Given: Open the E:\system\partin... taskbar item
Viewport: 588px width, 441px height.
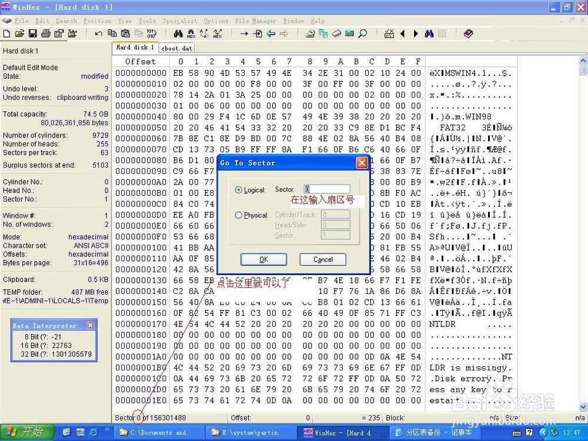Looking at the screenshot, I should point(250,432).
